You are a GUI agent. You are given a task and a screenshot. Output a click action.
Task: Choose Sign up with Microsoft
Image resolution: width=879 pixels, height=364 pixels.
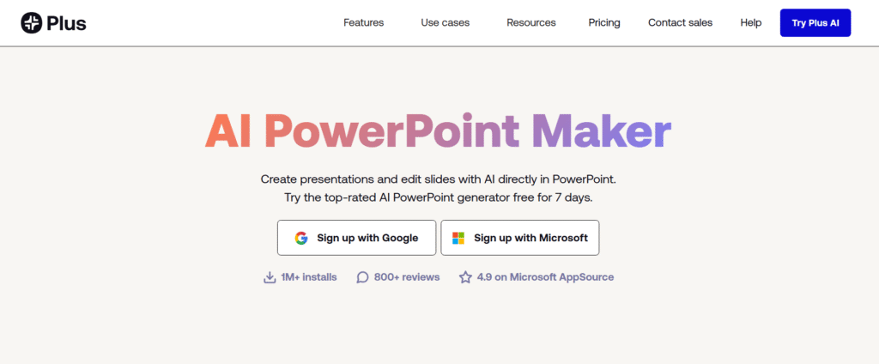pos(519,238)
